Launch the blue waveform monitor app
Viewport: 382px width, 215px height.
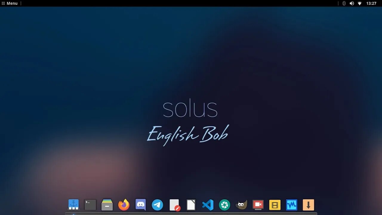[292, 205]
